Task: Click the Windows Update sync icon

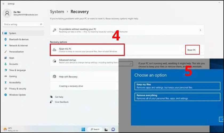Action: pyautogui.click(x=6, y=95)
